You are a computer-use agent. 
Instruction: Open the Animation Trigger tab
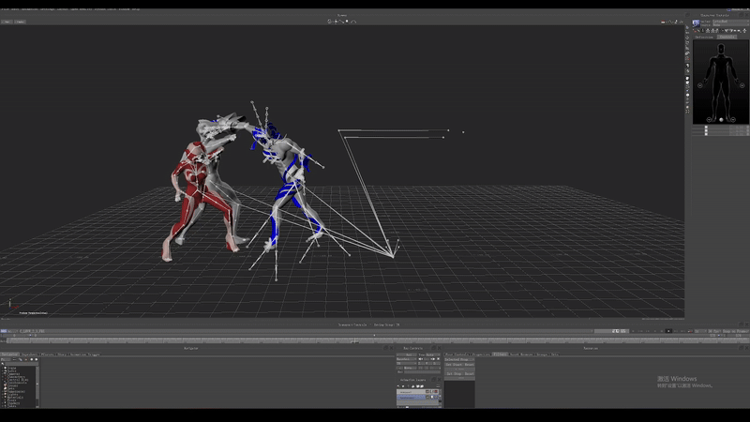coord(85,354)
